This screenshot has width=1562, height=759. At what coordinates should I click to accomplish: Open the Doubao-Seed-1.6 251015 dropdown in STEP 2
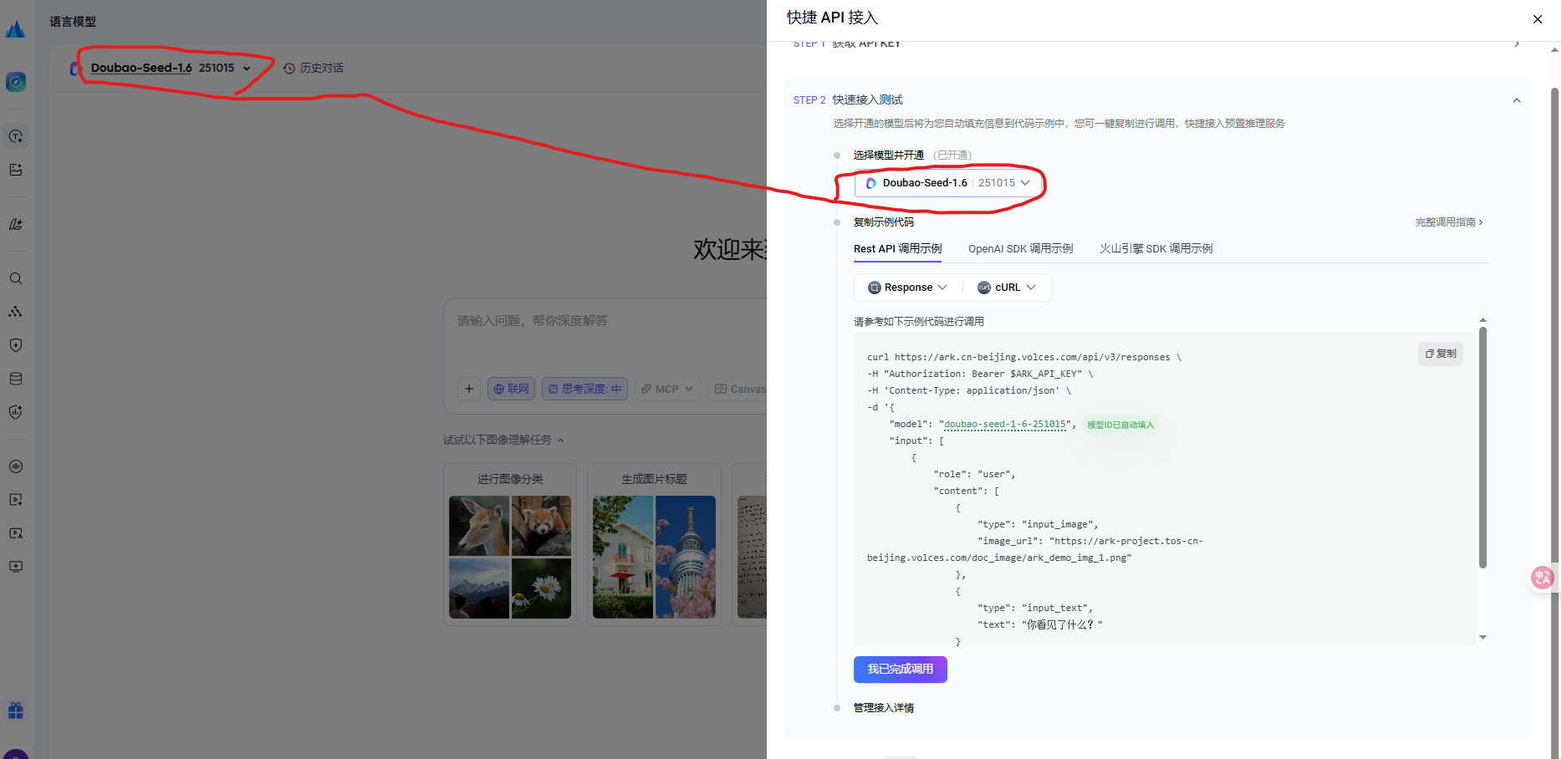(948, 183)
